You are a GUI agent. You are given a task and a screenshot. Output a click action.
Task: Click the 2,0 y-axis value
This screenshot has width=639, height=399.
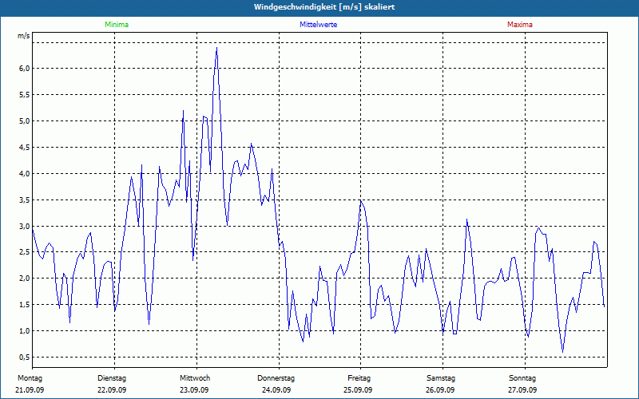coord(25,279)
